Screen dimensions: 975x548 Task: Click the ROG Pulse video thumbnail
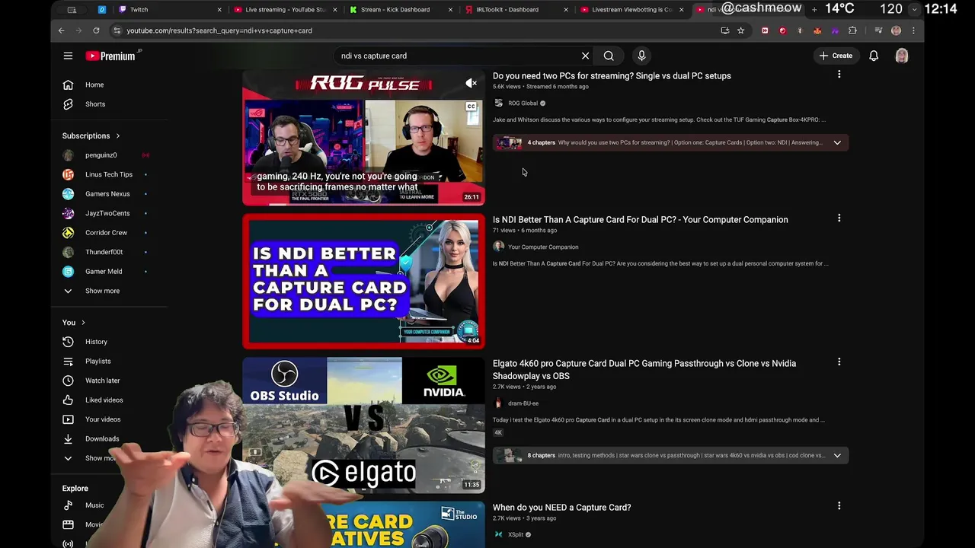[x=363, y=138]
